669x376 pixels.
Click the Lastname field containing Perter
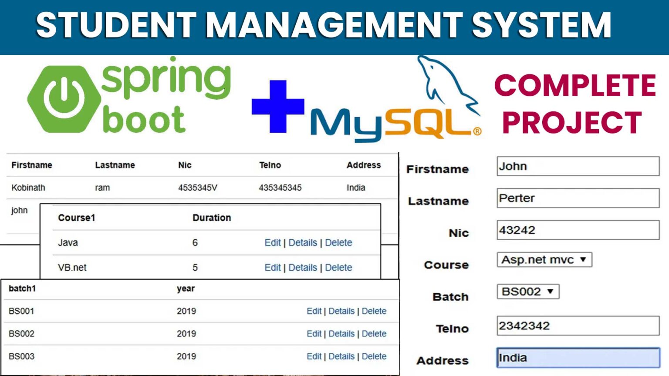point(578,198)
